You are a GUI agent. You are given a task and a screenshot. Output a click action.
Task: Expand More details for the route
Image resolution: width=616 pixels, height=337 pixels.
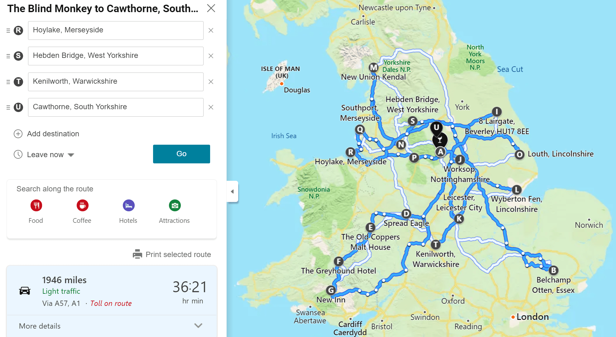(198, 326)
